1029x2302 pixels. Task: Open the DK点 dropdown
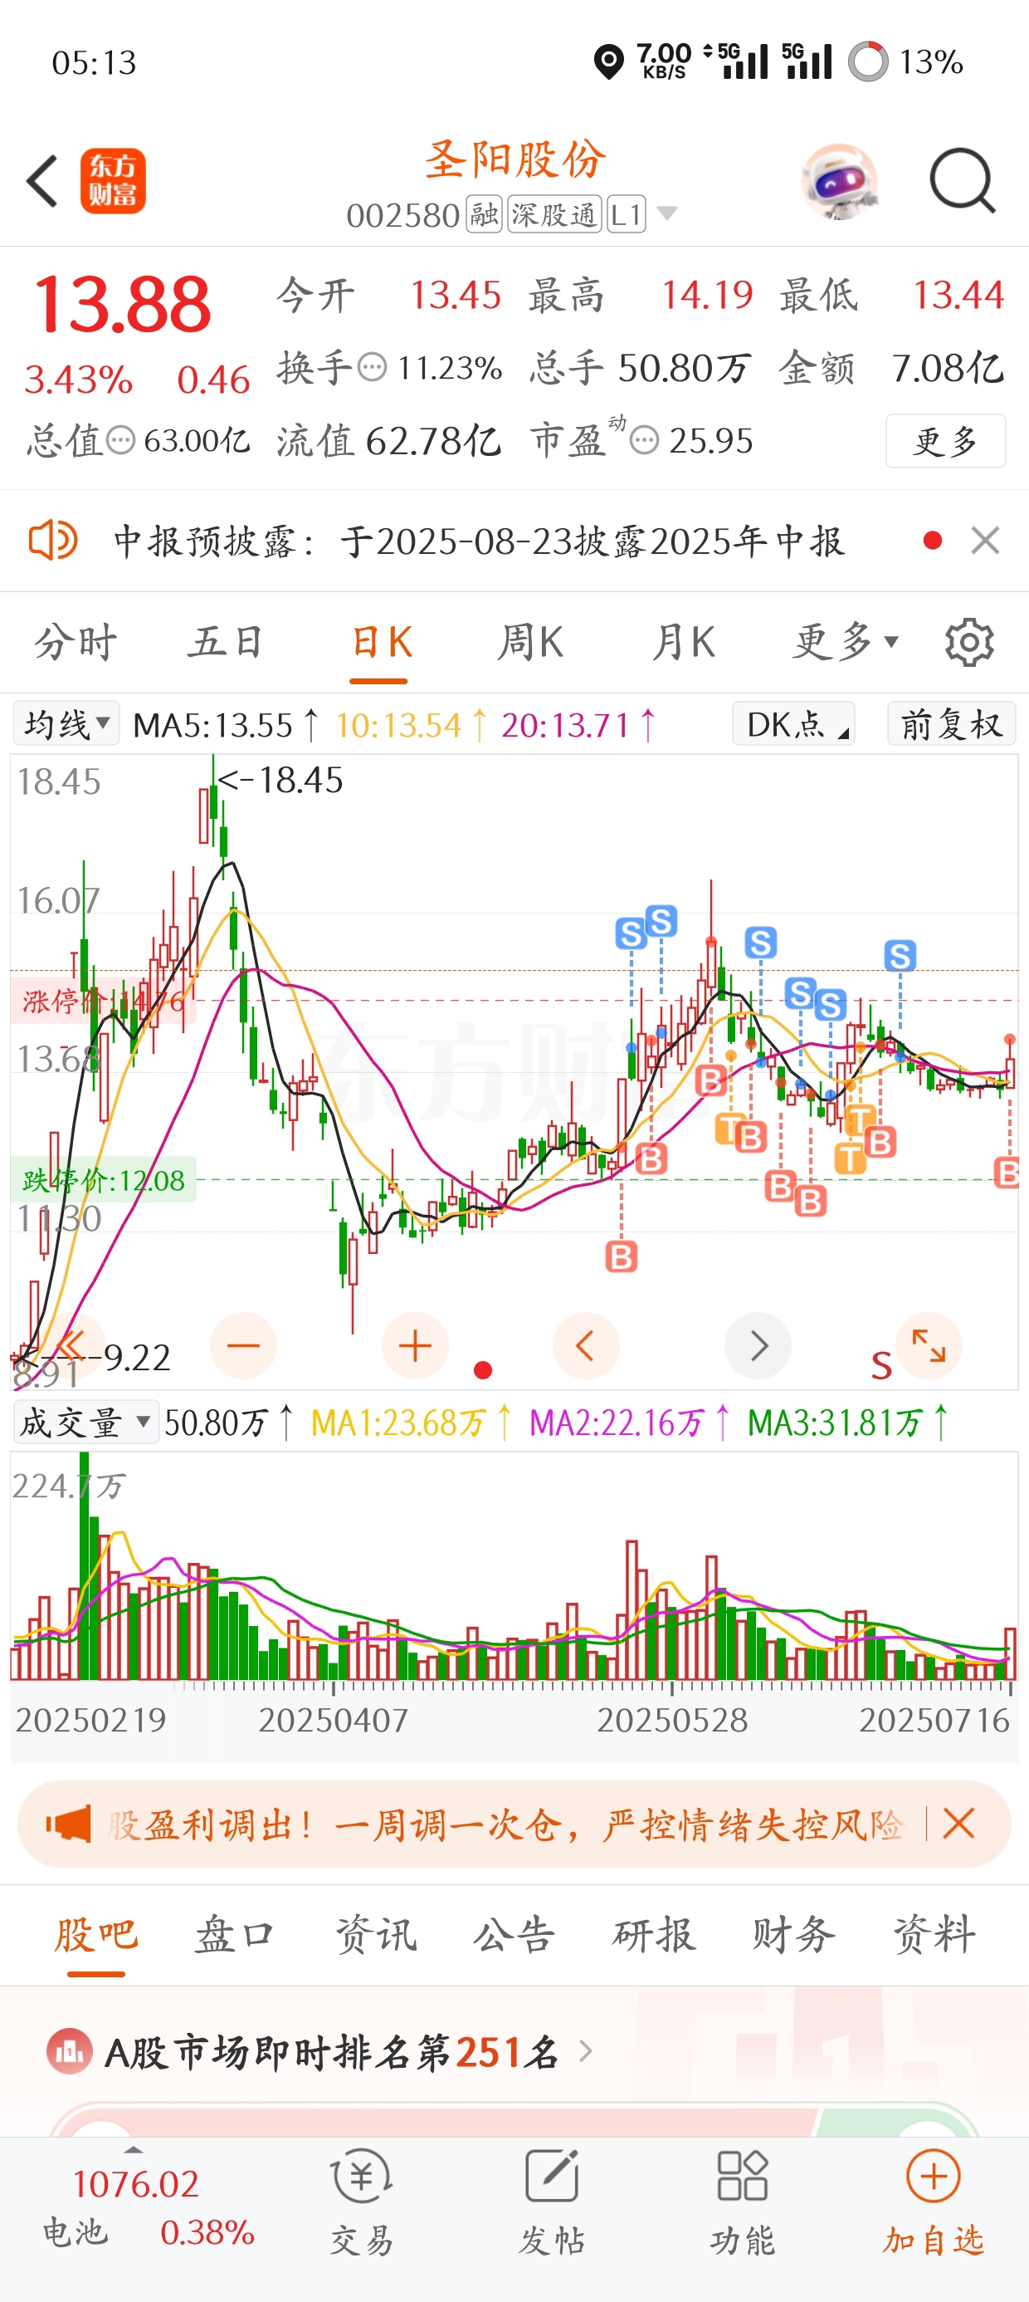click(x=793, y=724)
